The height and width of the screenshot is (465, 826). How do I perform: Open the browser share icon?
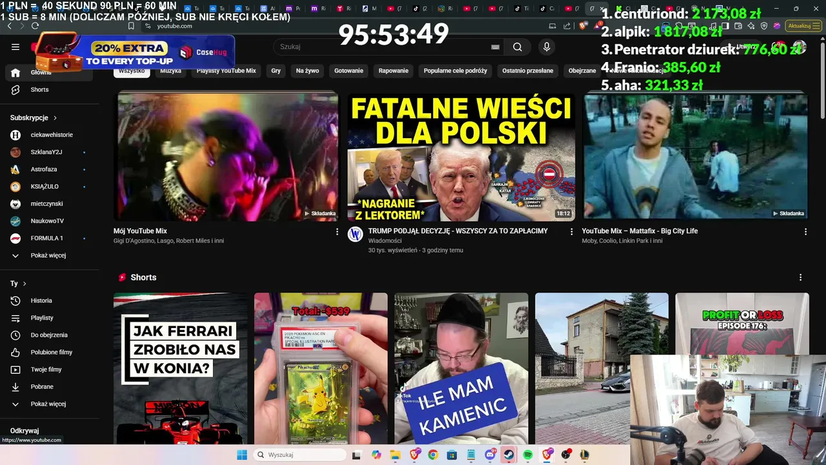(567, 26)
